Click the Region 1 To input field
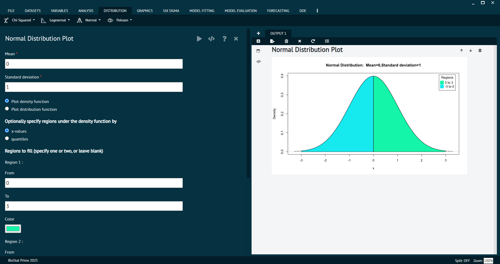500x264 pixels. pos(94,206)
